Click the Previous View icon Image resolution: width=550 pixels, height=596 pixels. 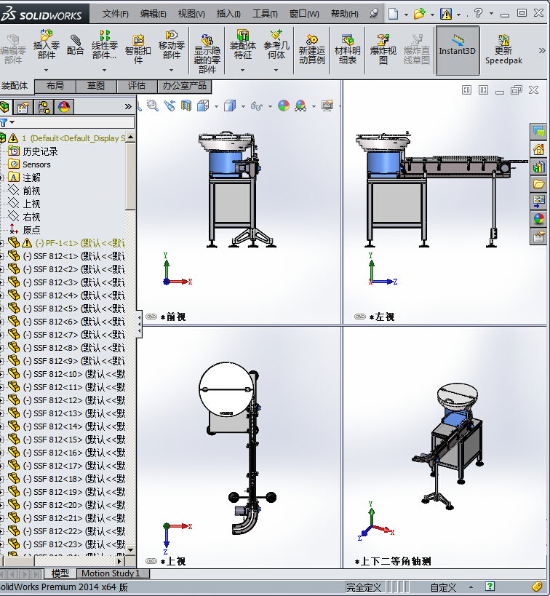coord(170,106)
